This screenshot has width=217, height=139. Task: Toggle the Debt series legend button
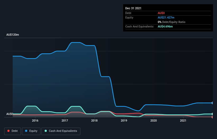click(x=13, y=131)
